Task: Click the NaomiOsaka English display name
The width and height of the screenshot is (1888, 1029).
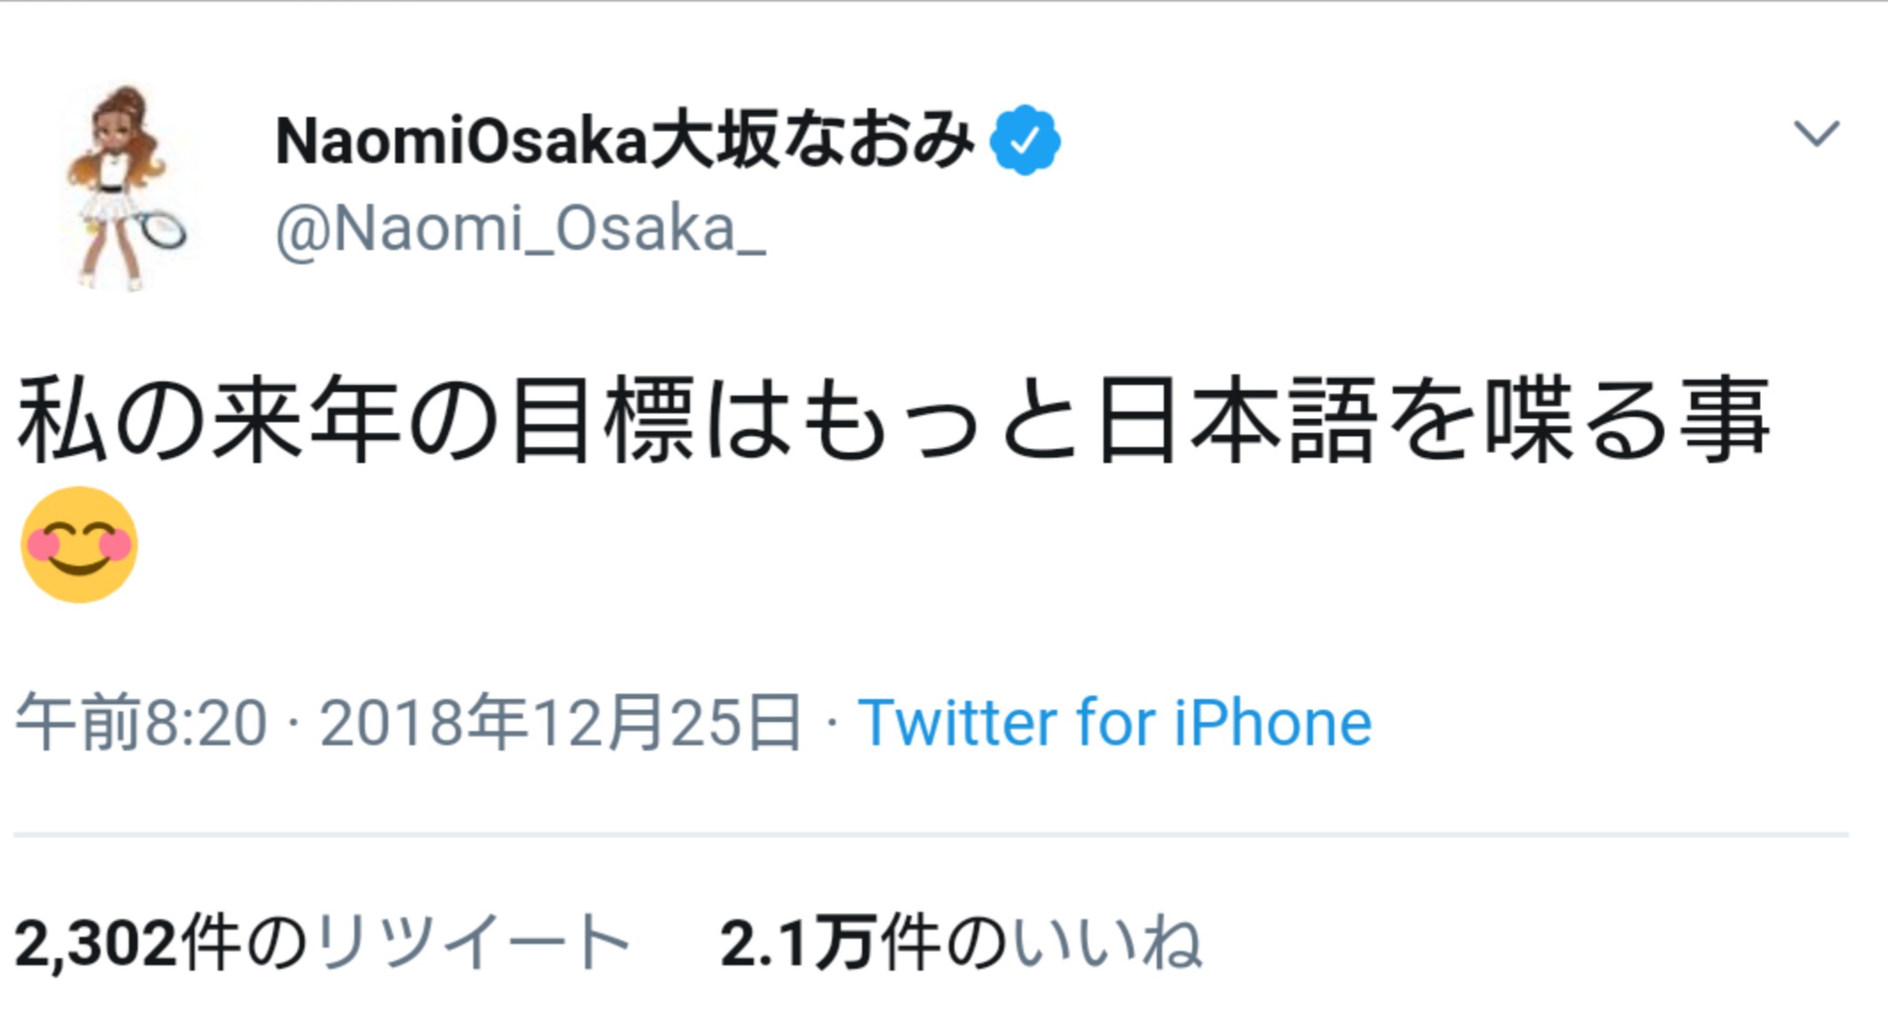Action: click(x=462, y=141)
